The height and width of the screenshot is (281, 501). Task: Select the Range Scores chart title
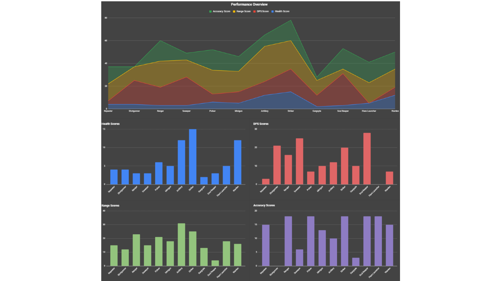tap(110, 206)
